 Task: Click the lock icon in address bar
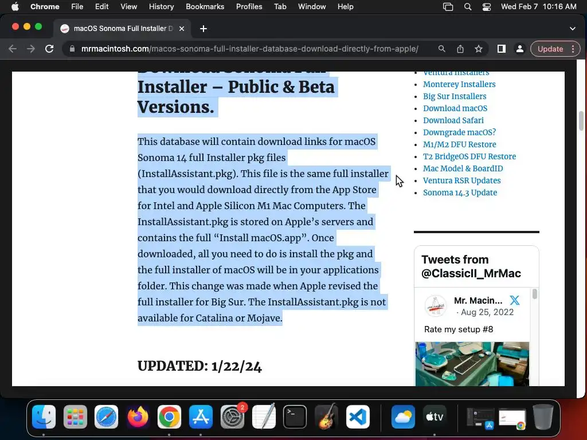click(x=72, y=49)
